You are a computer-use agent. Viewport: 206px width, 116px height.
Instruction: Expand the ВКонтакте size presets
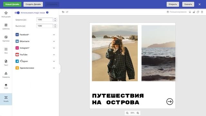54,41
